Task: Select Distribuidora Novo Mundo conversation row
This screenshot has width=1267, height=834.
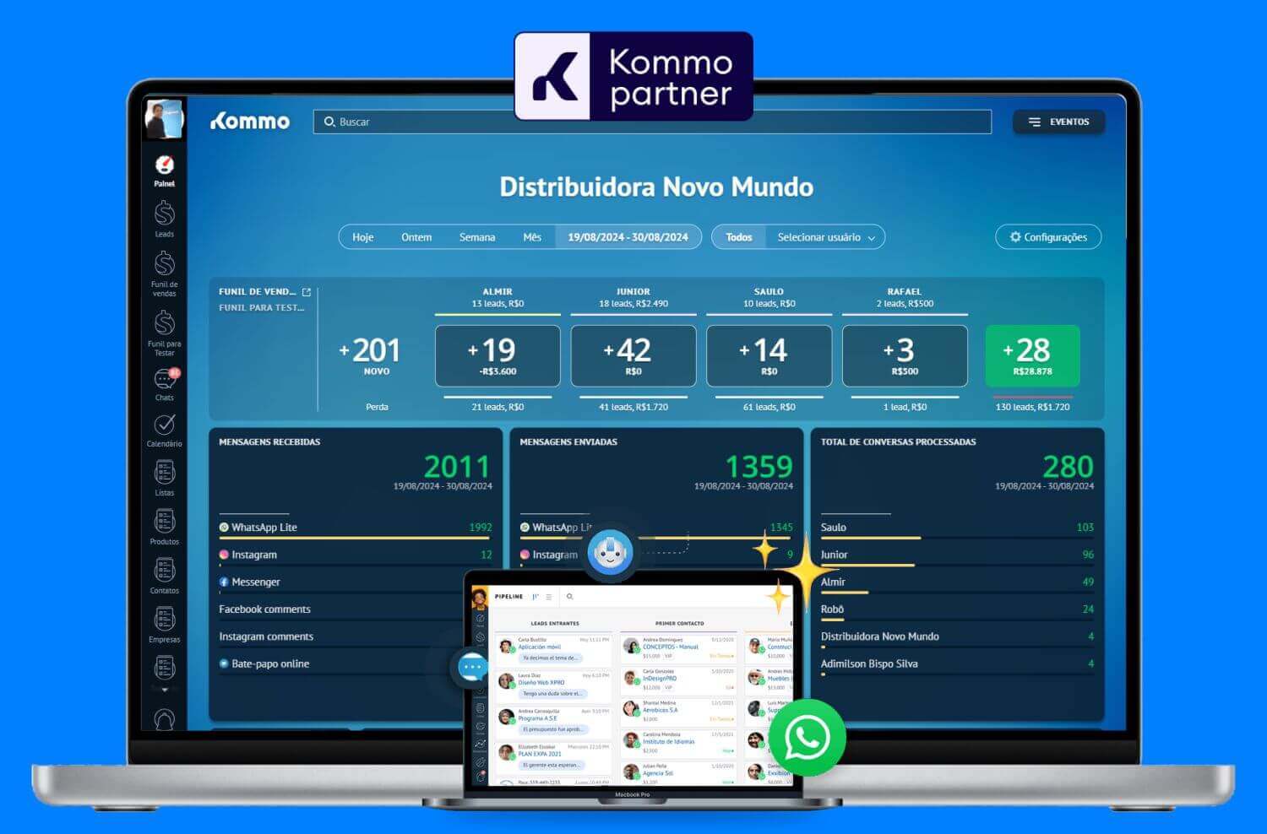Action: [957, 636]
